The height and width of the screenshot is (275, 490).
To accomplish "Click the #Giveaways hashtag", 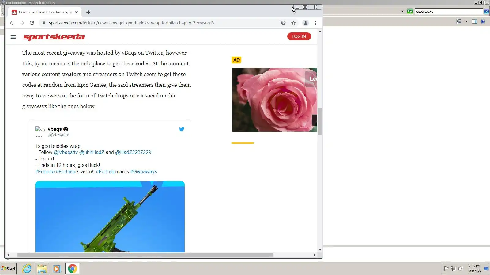I will tap(144, 172).
